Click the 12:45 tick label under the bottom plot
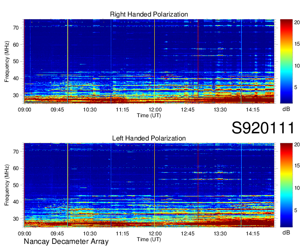 pyautogui.click(x=187, y=234)
